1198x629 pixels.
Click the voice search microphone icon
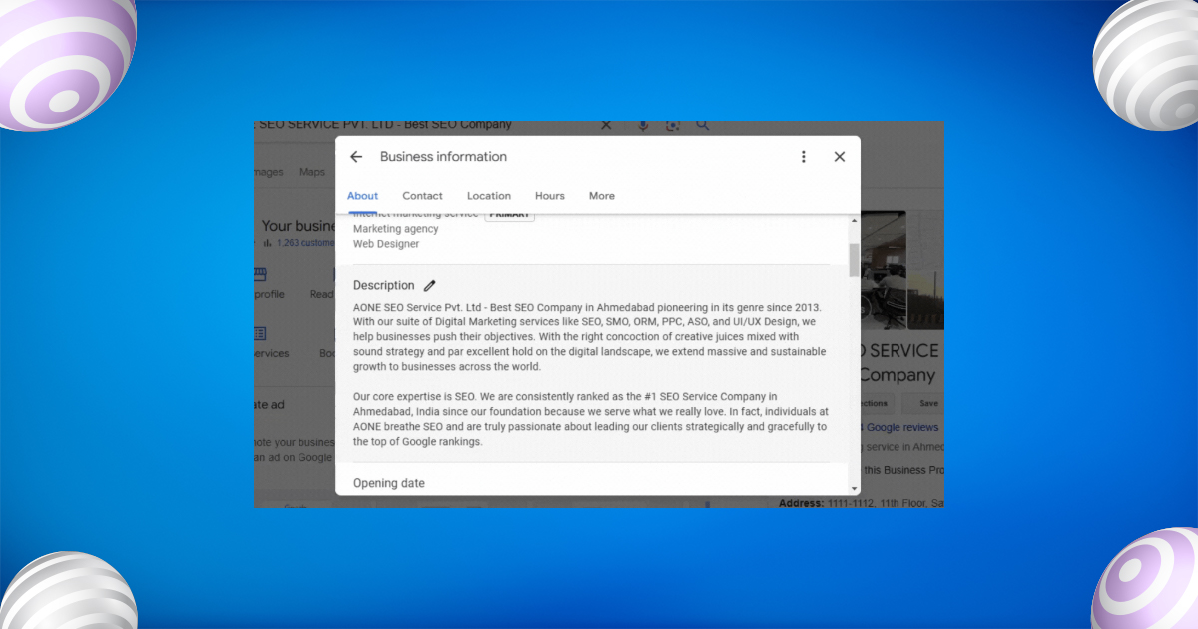pyautogui.click(x=643, y=125)
